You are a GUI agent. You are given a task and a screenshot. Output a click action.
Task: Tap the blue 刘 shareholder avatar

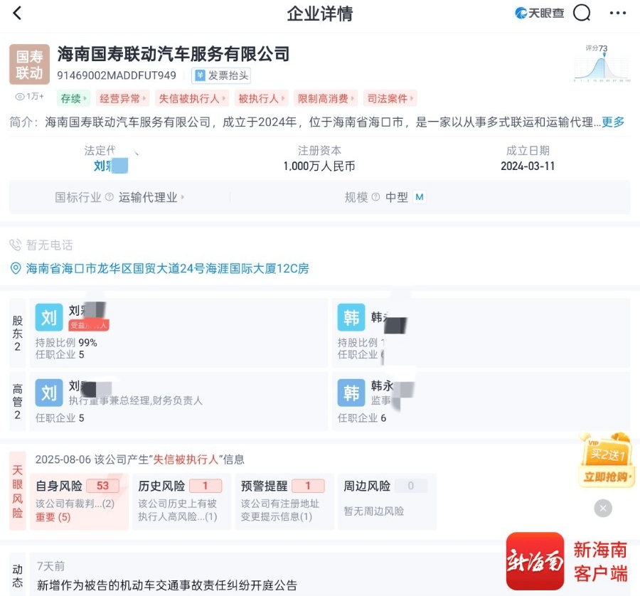(49, 318)
